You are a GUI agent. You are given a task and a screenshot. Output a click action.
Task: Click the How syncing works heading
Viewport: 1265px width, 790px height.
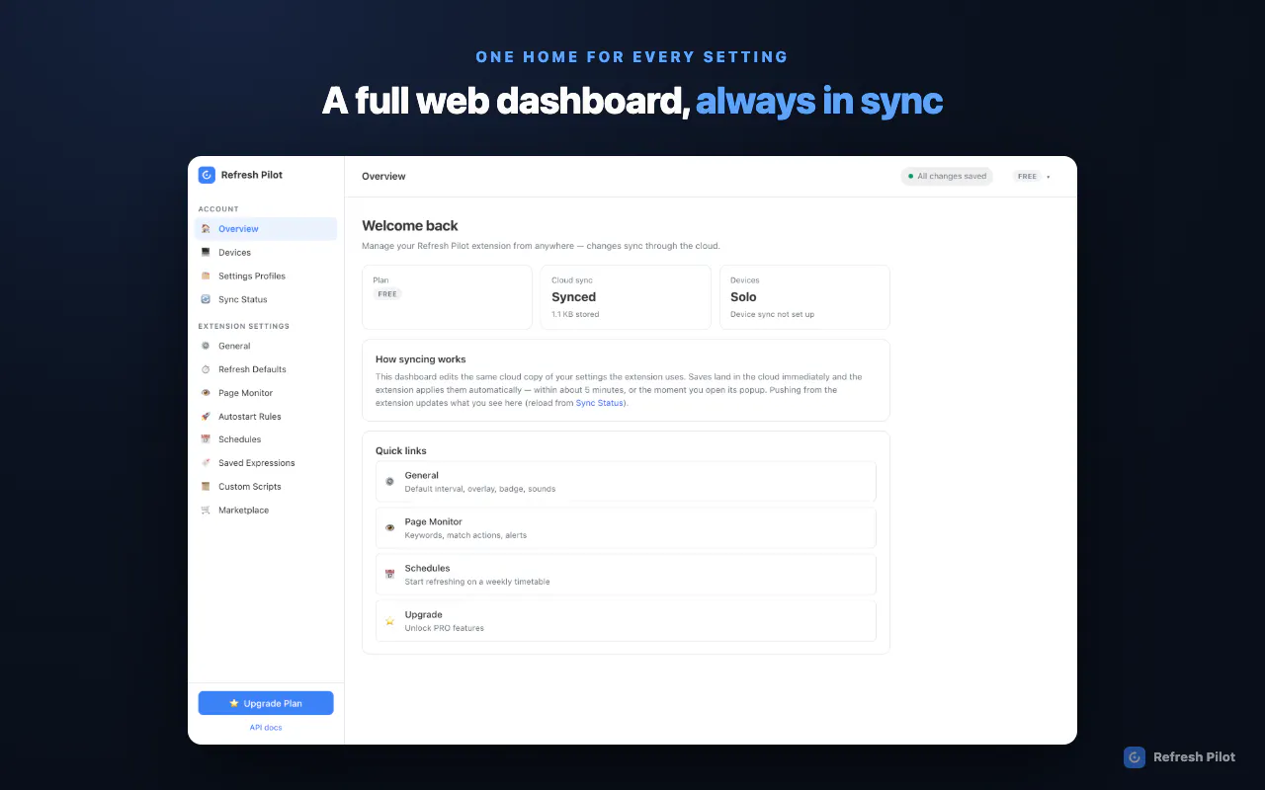click(x=421, y=359)
